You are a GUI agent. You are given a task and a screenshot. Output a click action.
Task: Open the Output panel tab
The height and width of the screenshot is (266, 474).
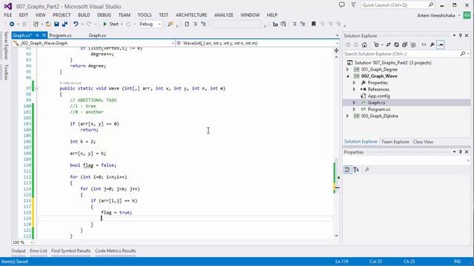click(x=19, y=251)
